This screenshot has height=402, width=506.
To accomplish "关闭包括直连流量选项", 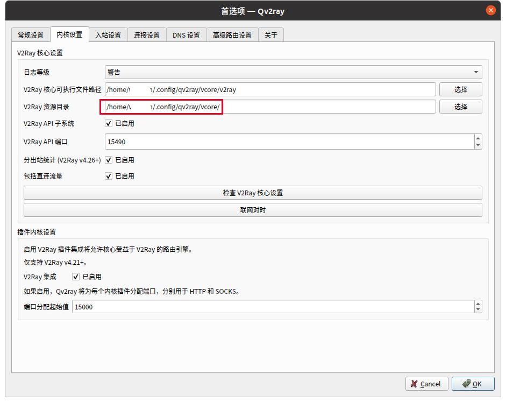I will [109, 175].
